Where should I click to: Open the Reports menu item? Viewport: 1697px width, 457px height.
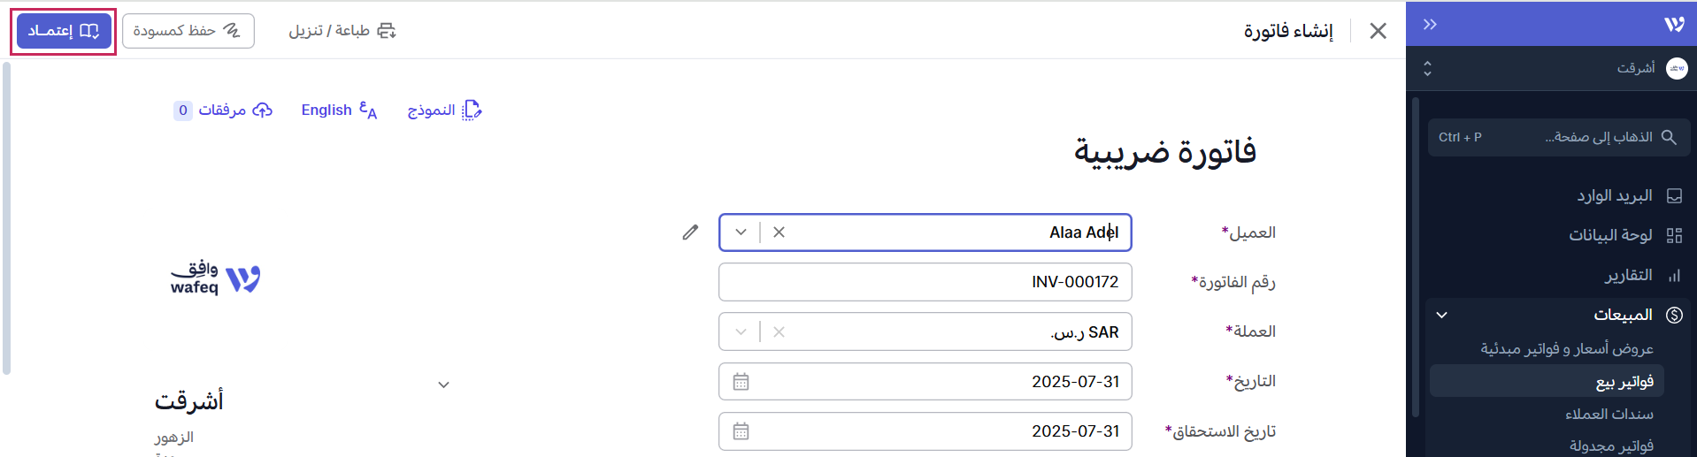click(x=1628, y=275)
